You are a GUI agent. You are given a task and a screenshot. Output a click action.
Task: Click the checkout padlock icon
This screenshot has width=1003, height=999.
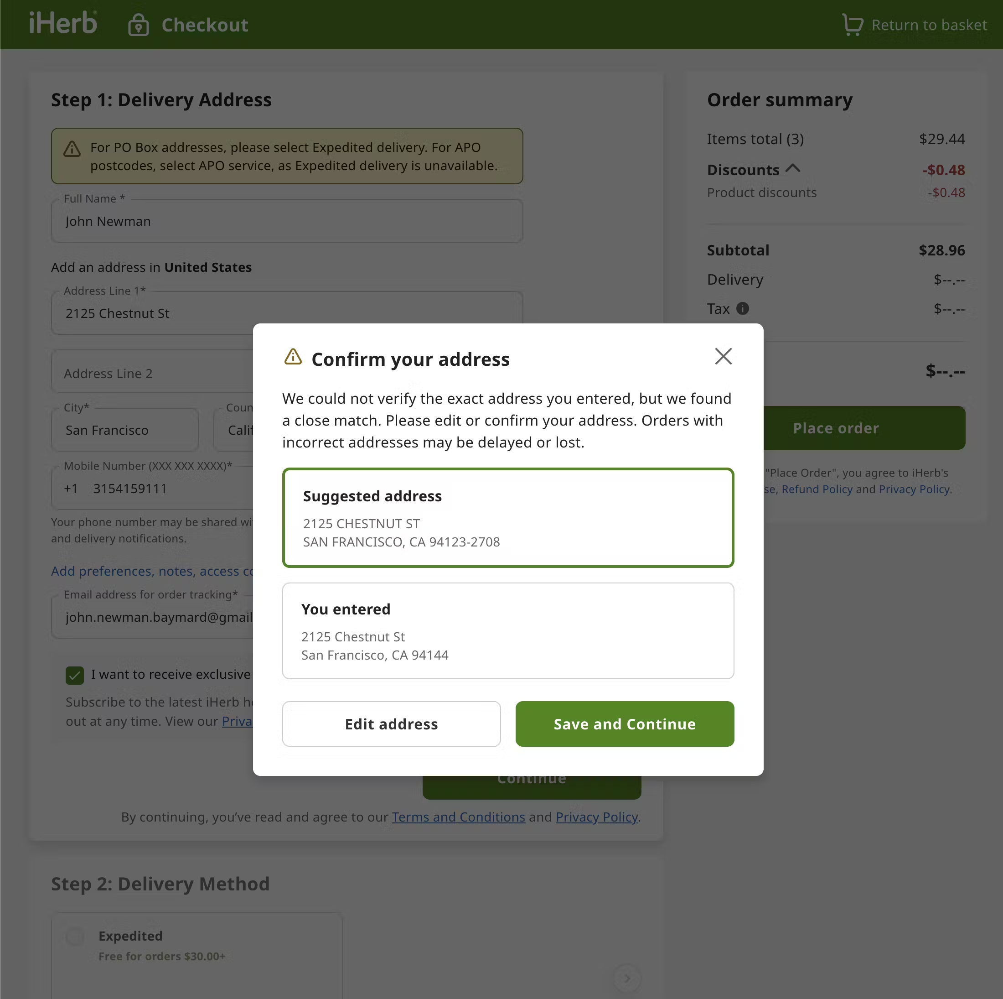[x=138, y=25]
